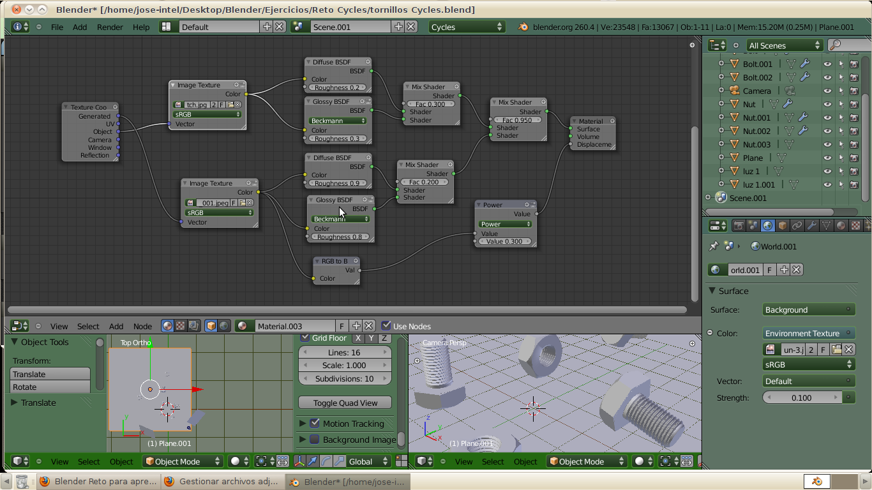Screen dimensions: 872x490
Task: Click the Scene.001 name field
Action: (350, 27)
